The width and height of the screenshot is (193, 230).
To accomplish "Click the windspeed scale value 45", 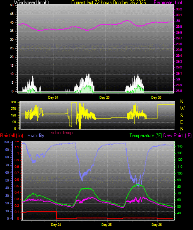I will point(12,14).
